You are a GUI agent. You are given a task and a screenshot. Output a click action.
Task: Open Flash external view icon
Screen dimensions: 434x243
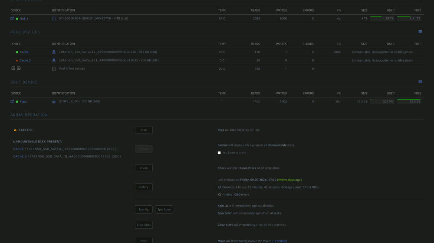point(12,101)
